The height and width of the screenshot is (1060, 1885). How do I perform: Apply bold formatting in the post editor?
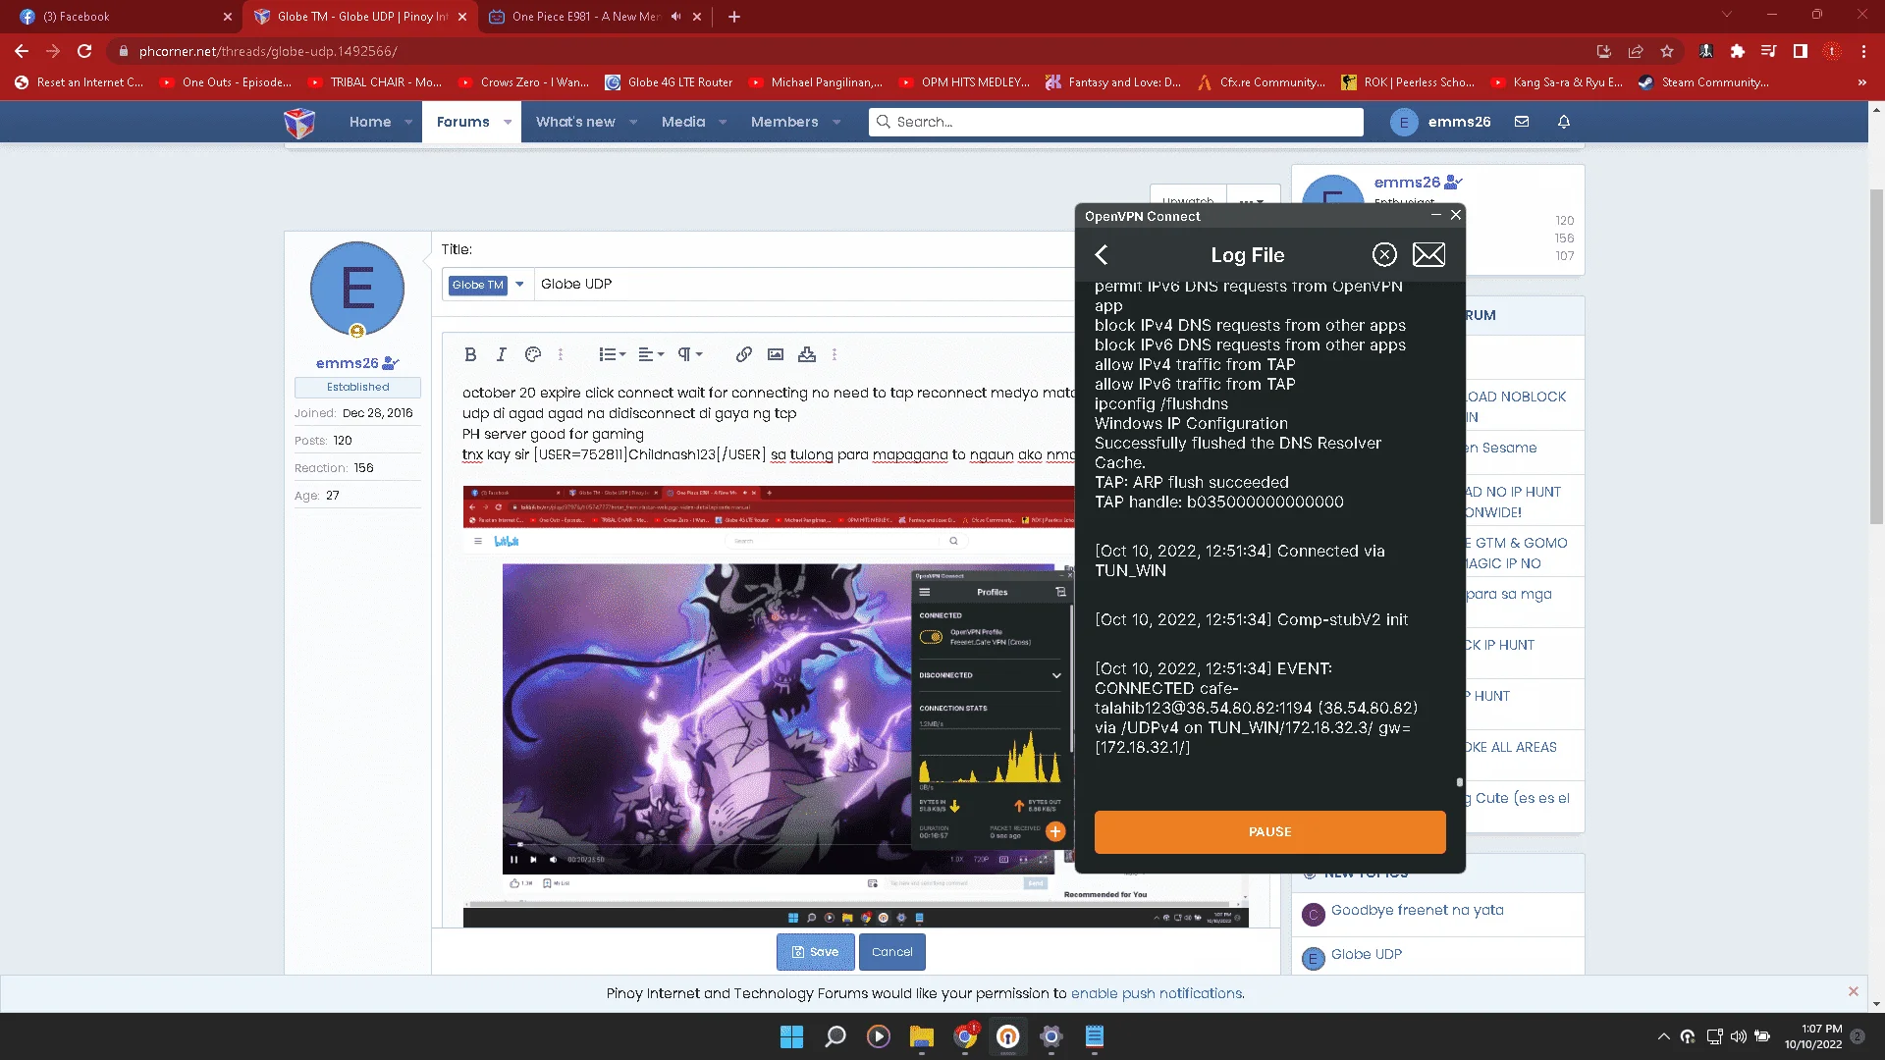[470, 354]
